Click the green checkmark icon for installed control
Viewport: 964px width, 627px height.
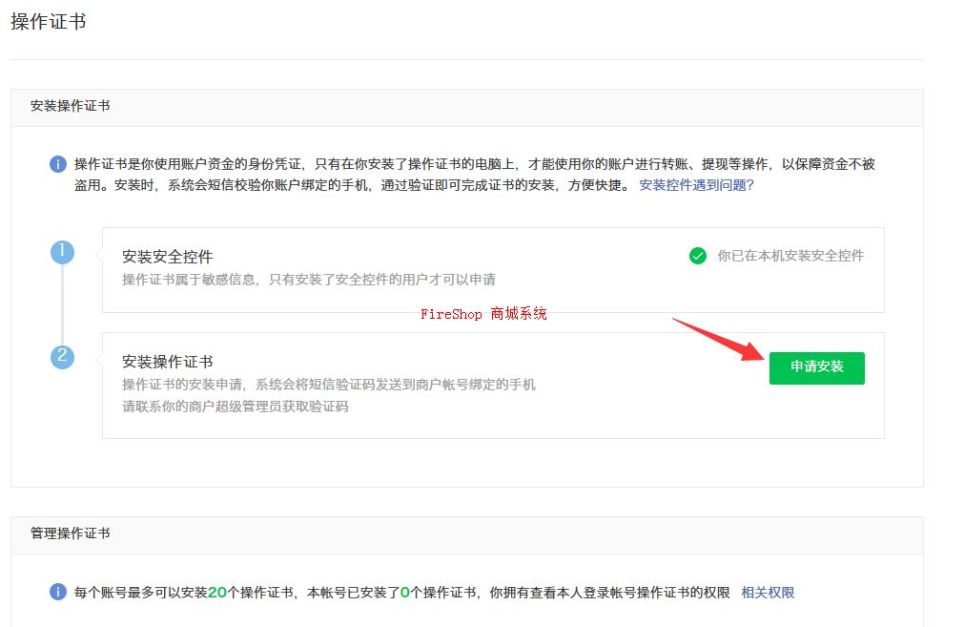[698, 256]
